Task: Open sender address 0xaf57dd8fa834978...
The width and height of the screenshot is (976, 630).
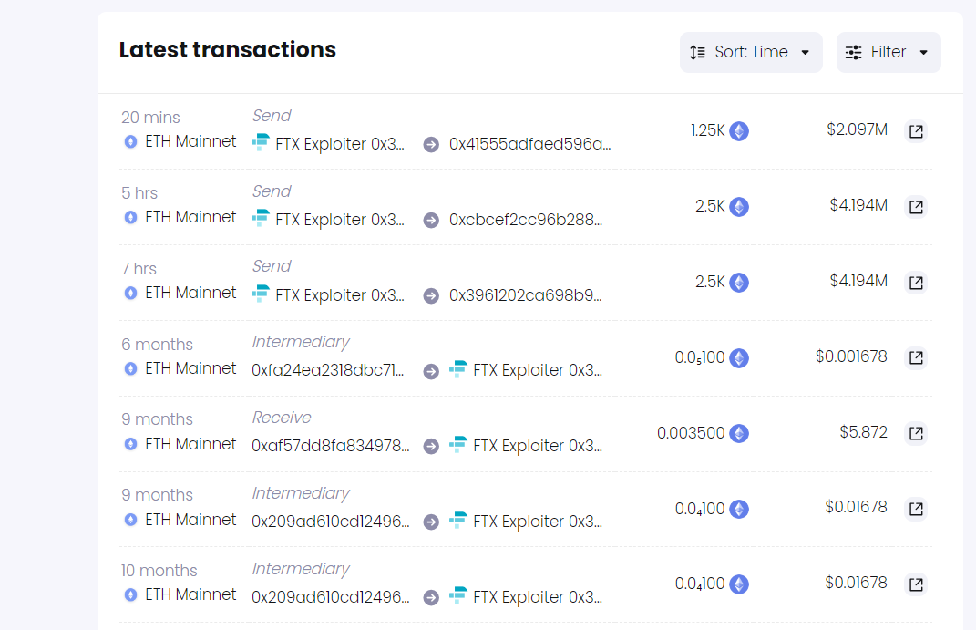Action: (331, 447)
